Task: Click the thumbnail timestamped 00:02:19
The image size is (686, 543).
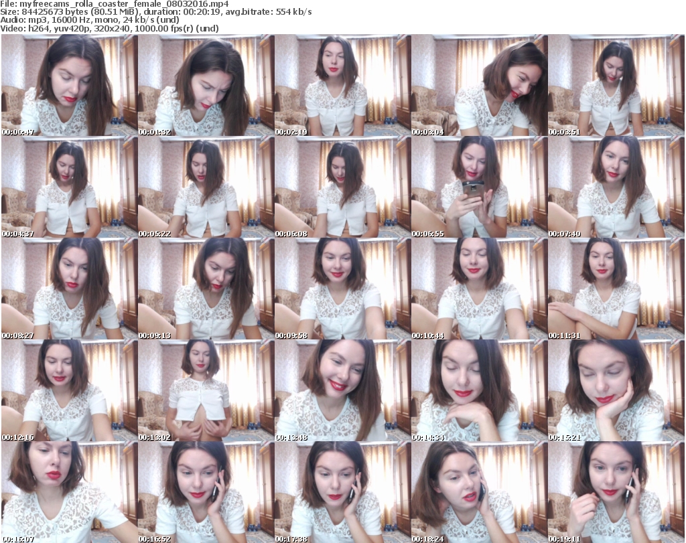Action: [342, 85]
